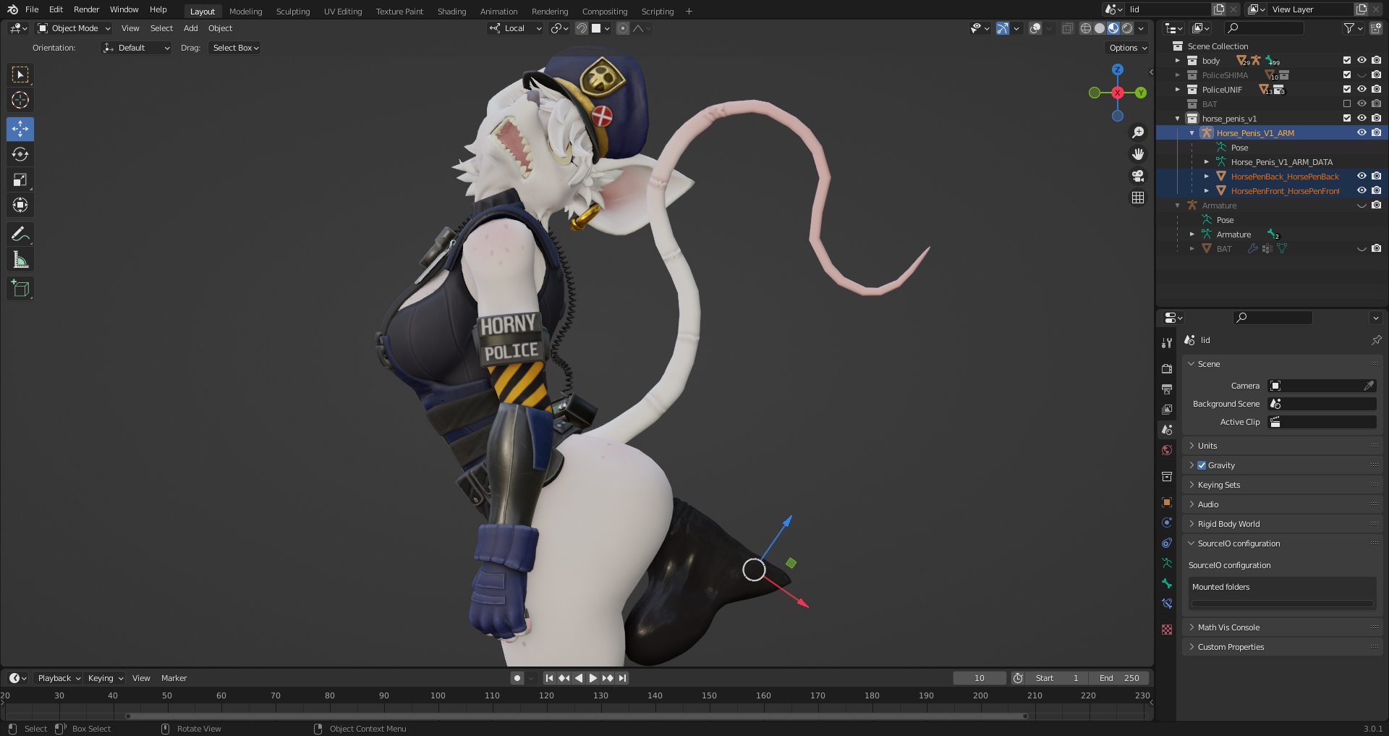Toggle the Gravity checkbox
The width and height of the screenshot is (1389, 736).
point(1202,465)
